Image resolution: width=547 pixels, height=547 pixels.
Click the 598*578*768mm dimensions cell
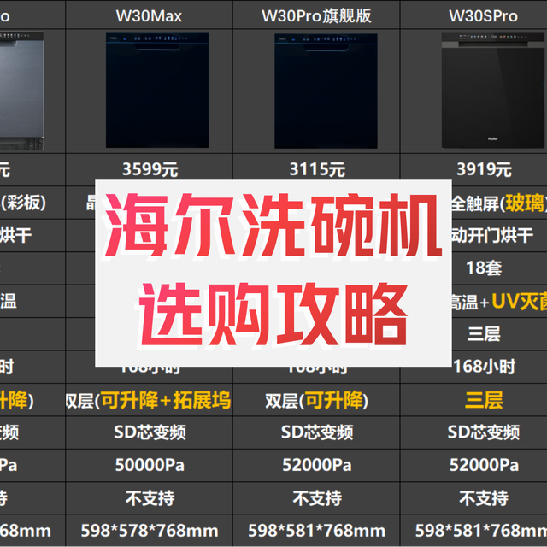tap(150, 531)
